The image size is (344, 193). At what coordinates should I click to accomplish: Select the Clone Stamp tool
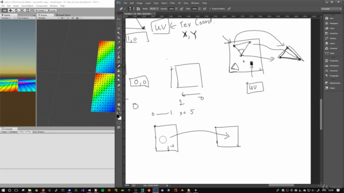pos(119,57)
